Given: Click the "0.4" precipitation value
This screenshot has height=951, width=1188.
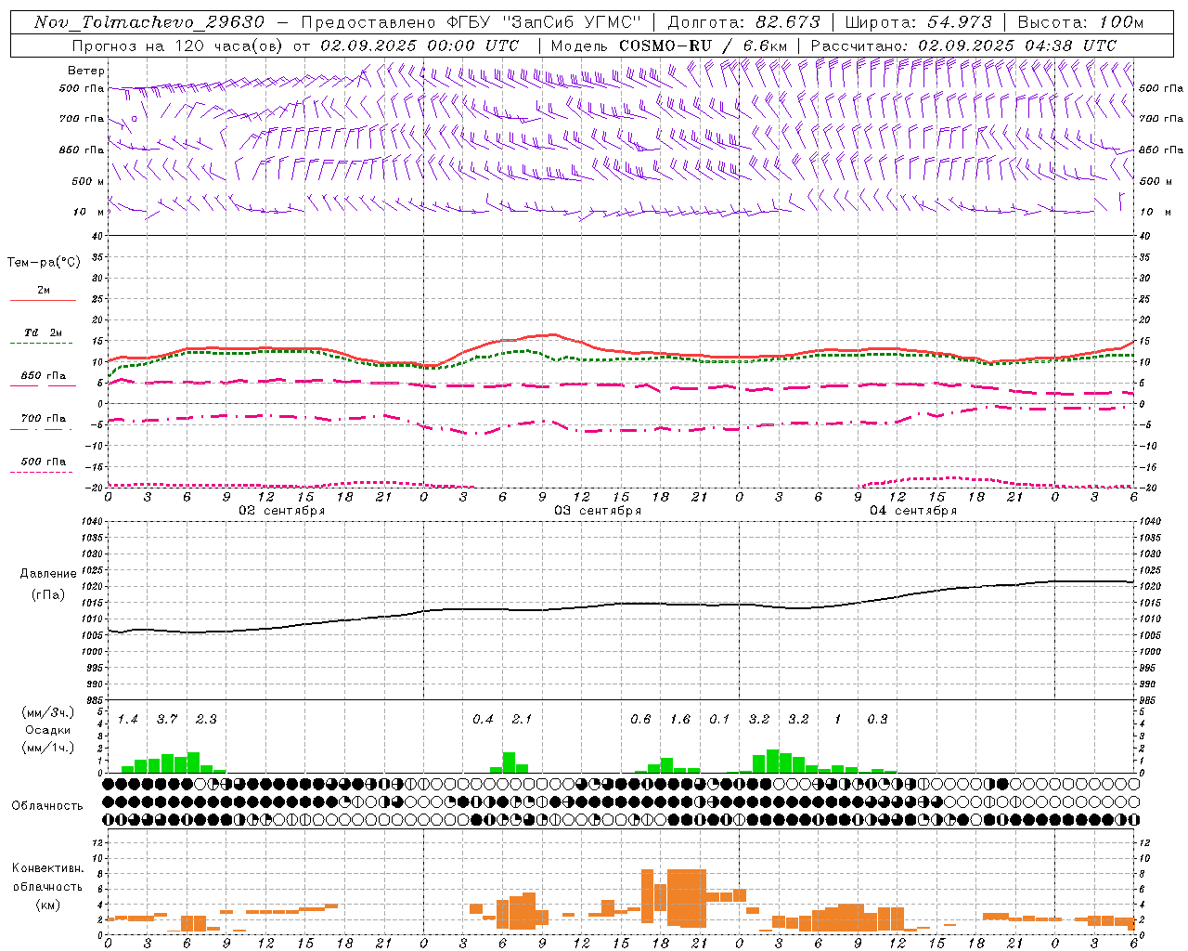Looking at the screenshot, I should coord(483,720).
